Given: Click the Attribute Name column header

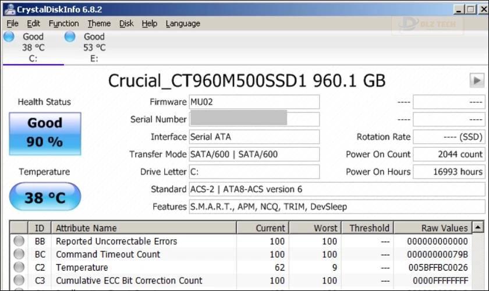Looking at the screenshot, I should click(x=144, y=228).
